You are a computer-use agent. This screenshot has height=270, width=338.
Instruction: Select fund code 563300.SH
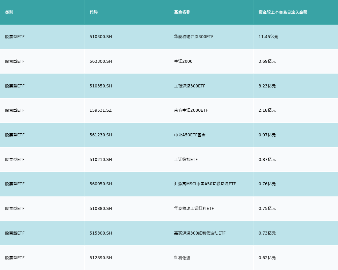101,61
